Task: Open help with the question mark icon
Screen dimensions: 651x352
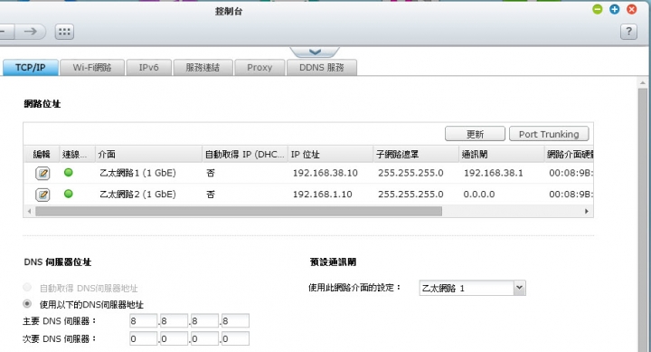Action: (x=628, y=32)
